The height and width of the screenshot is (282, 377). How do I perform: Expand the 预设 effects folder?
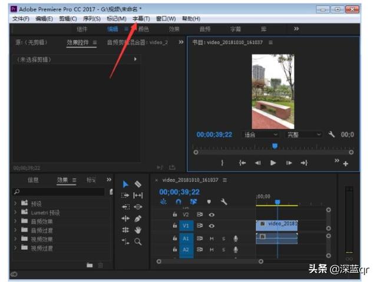click(x=15, y=203)
